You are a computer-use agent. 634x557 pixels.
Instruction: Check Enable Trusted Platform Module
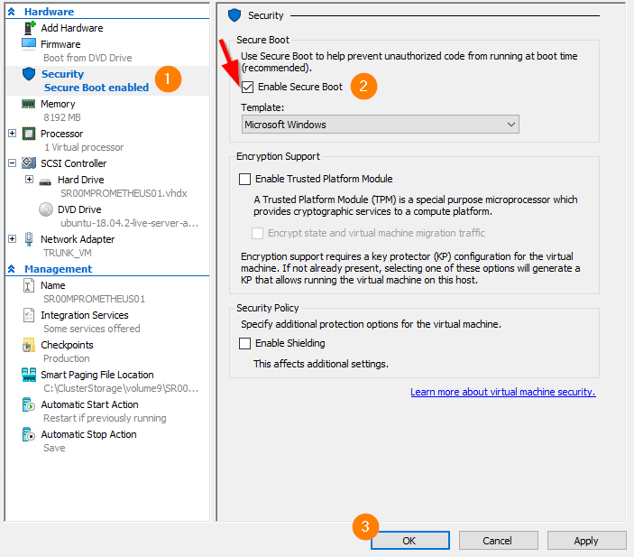pos(244,179)
